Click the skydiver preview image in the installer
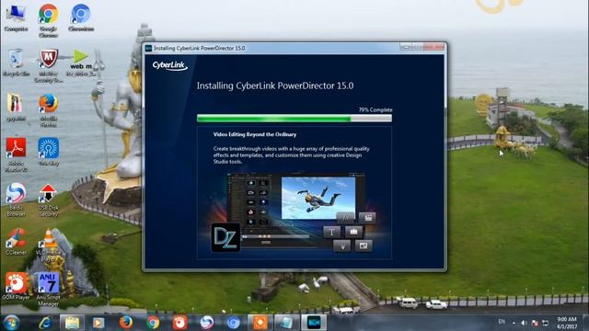 click(x=318, y=198)
